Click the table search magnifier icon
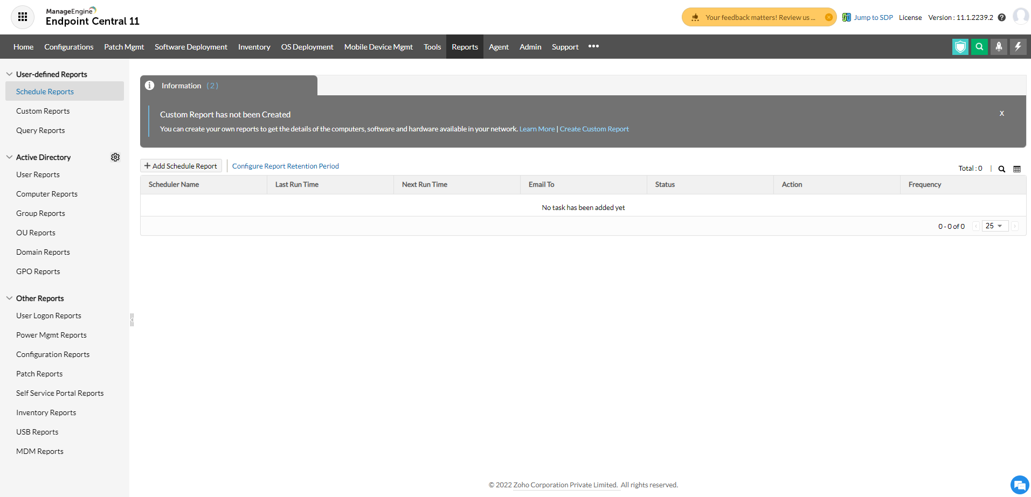Screen dimensions: 1031x497 pyautogui.click(x=1001, y=169)
